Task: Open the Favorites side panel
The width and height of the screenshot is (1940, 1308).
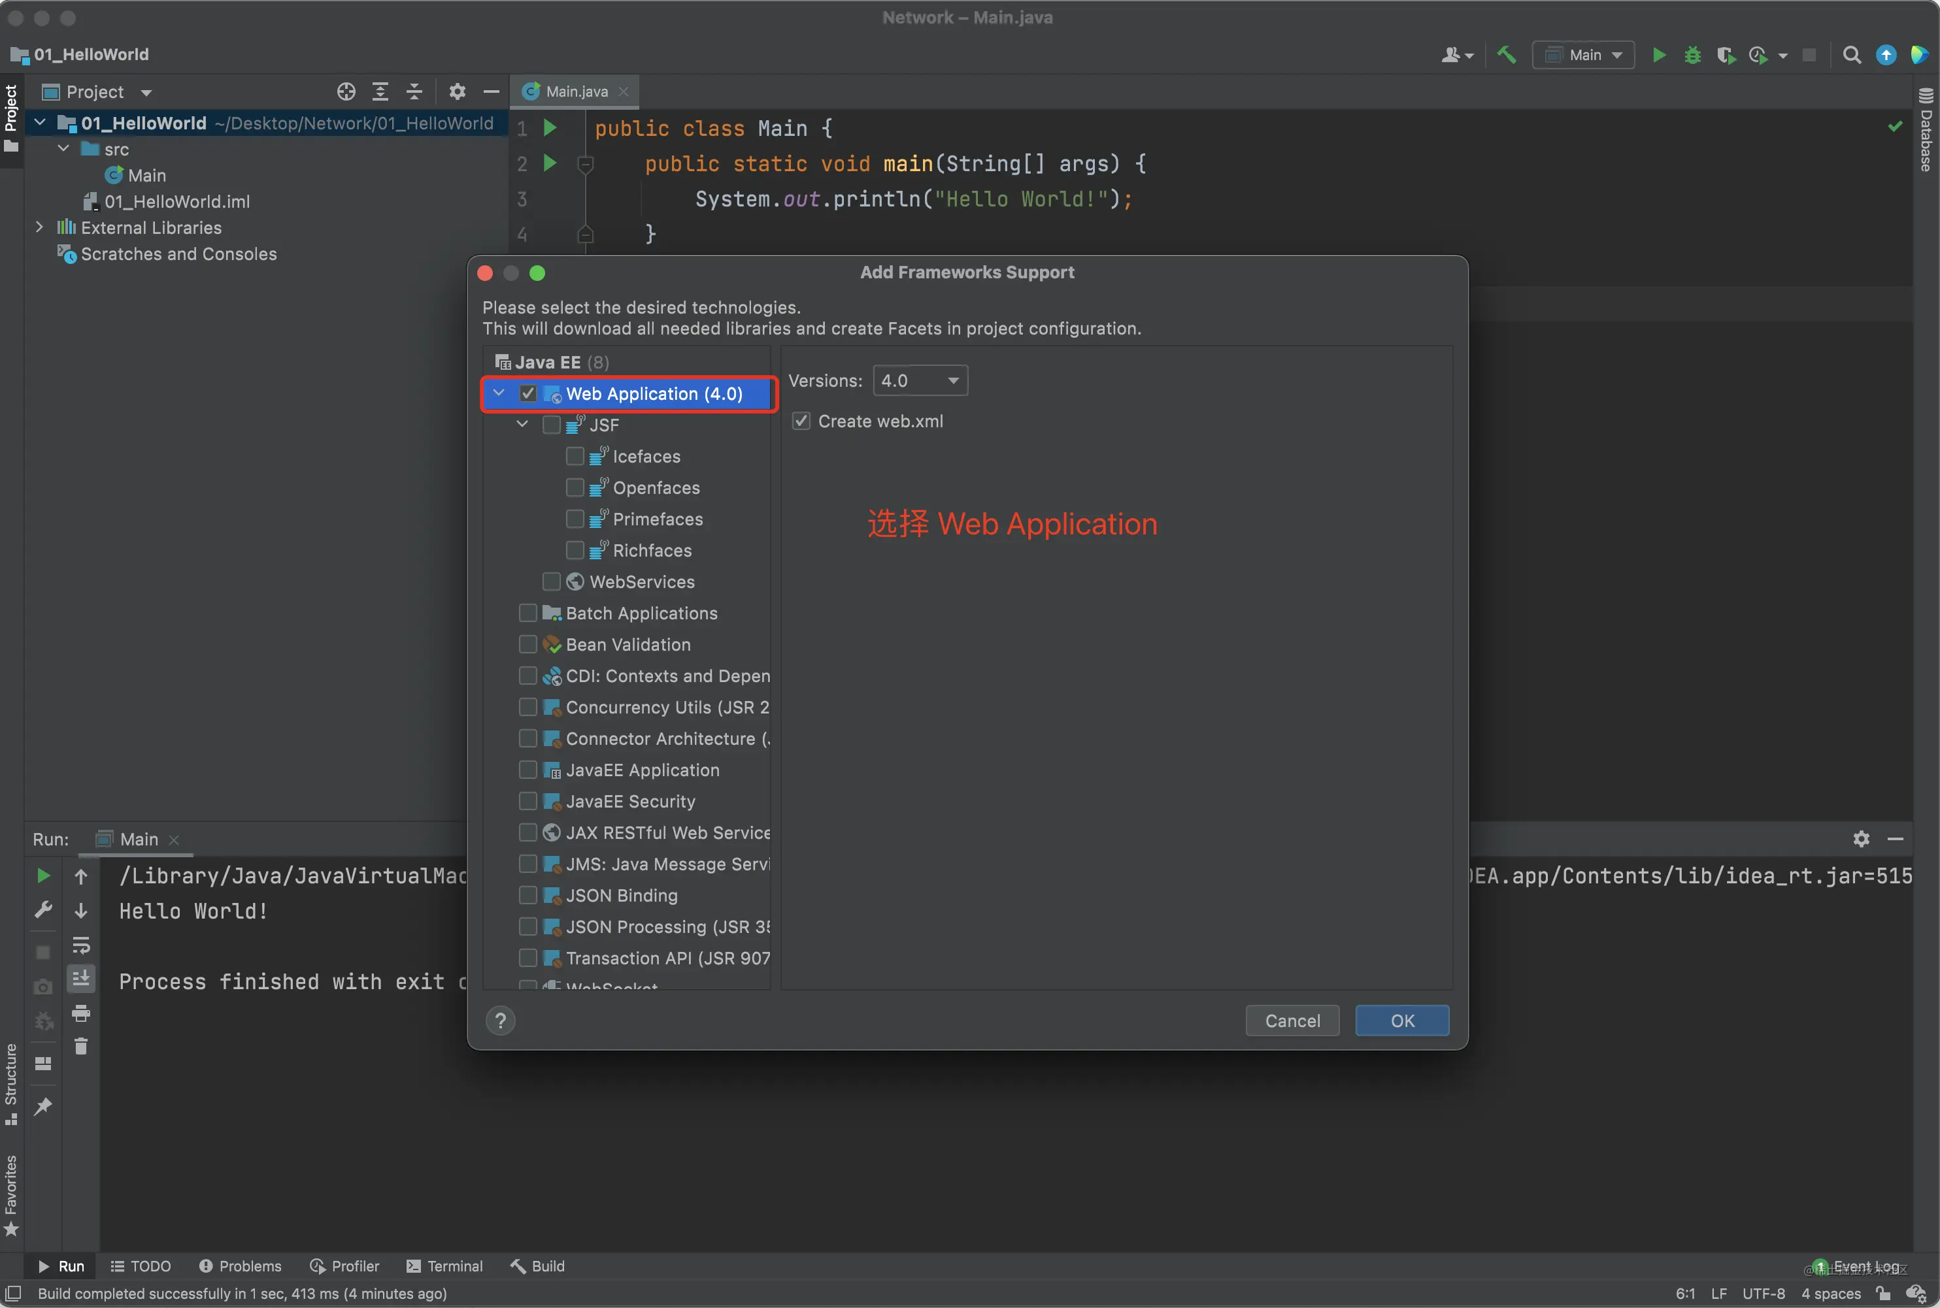Action: click(11, 1196)
